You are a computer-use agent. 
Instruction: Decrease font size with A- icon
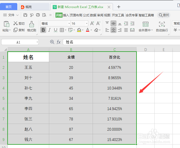[98, 23]
